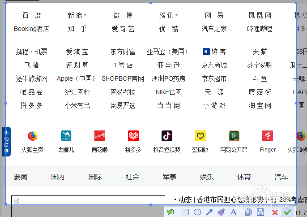Open the 抖音短视频 TikTok icon

tap(167, 136)
